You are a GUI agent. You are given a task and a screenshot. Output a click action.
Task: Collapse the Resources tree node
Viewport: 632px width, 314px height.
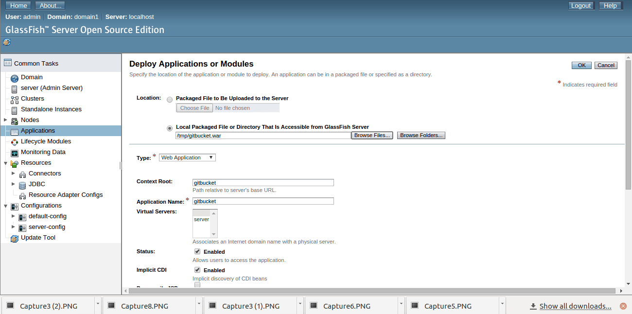[x=6, y=163]
